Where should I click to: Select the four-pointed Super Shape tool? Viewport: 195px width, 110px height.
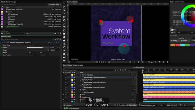tap(64, 51)
